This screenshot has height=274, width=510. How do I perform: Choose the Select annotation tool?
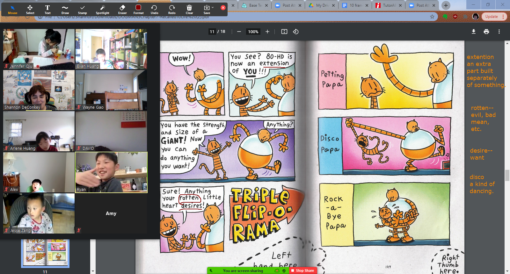pos(30,9)
